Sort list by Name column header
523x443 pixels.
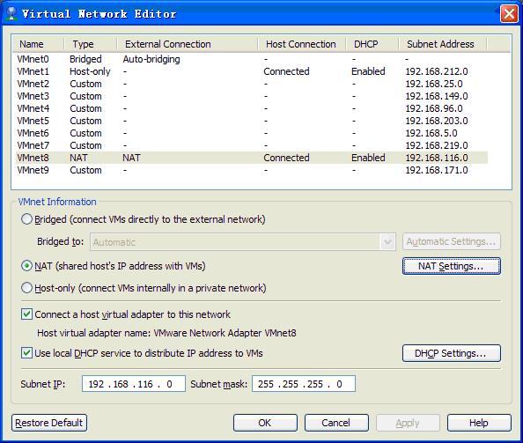(38, 44)
